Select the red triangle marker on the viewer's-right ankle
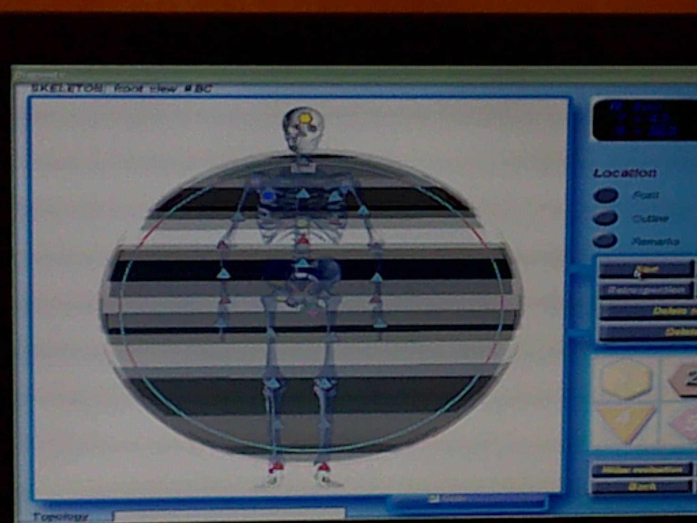697x523 pixels. point(323,466)
